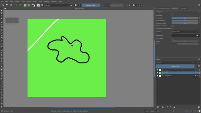Open the brush blending mode Normal dropdown

57,5
